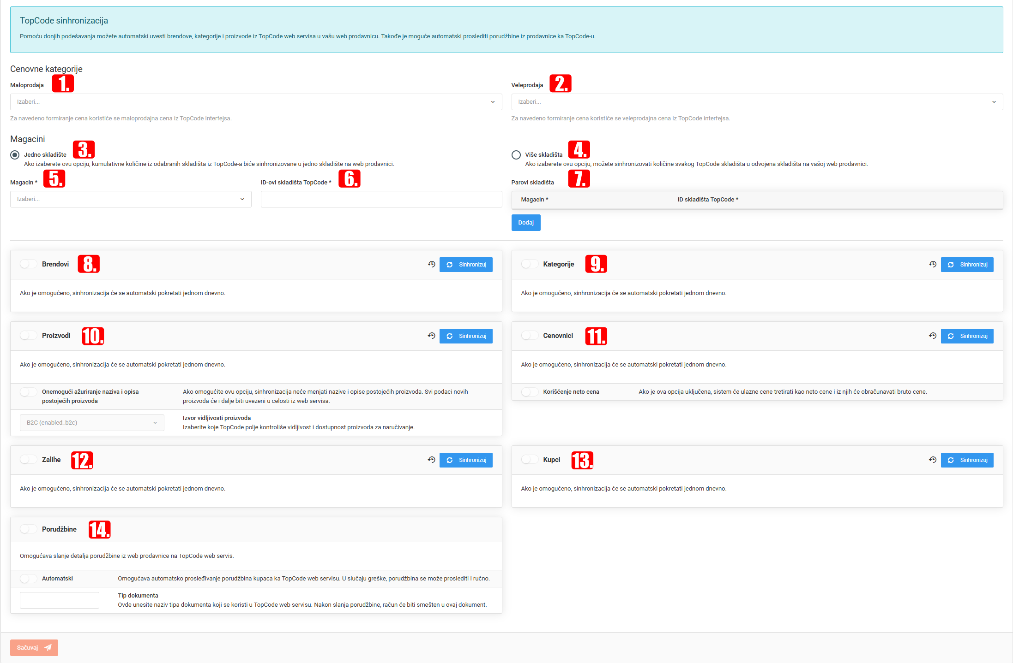The image size is (1013, 663).
Task: Click the ID-ovi skladišta TopCode input field
Action: coord(381,199)
